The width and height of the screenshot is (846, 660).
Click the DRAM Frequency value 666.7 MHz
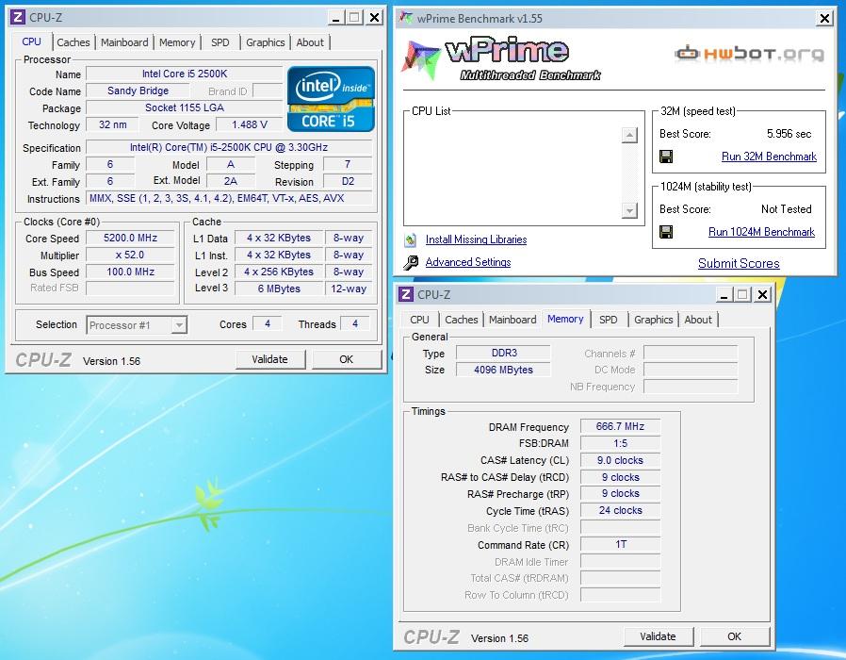tap(621, 427)
